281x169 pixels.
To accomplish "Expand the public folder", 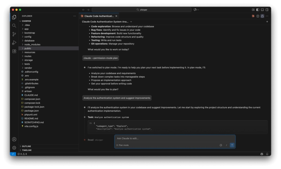I will pyautogui.click(x=49, y=48).
